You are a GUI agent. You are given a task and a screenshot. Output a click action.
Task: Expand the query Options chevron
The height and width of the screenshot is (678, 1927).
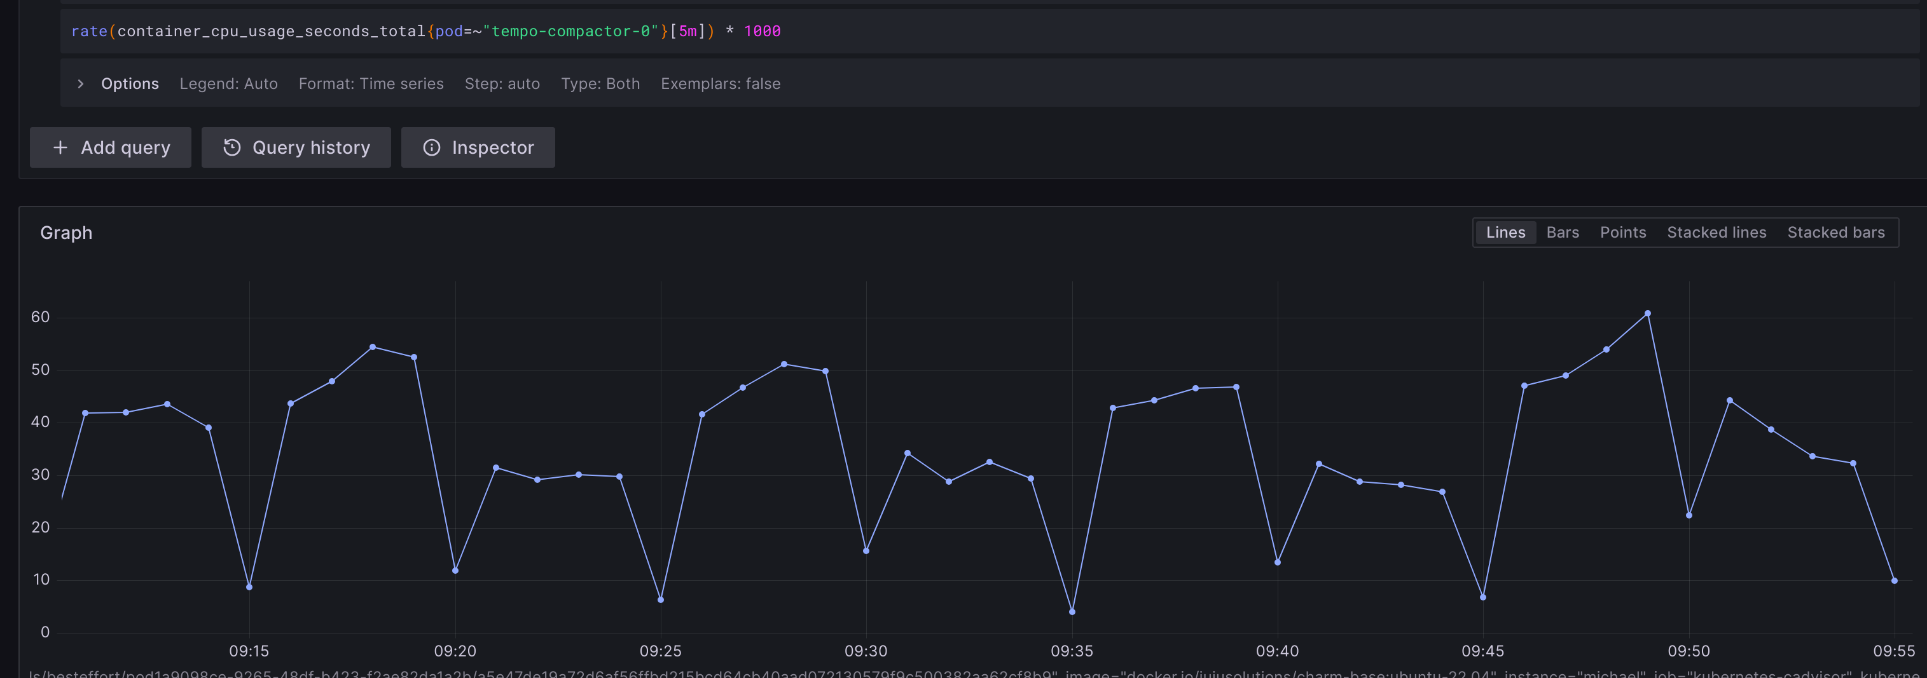point(81,84)
